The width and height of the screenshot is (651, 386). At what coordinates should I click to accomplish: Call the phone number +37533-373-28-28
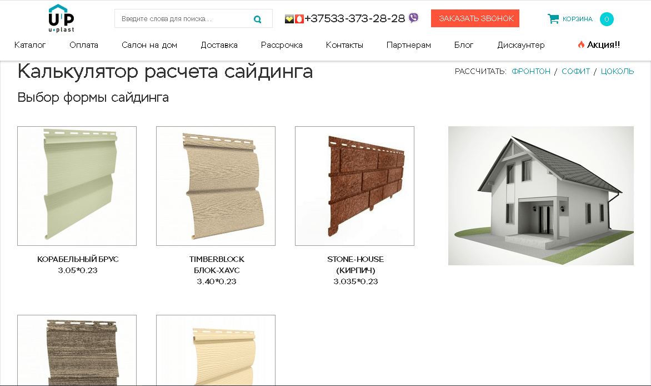pyautogui.click(x=354, y=18)
